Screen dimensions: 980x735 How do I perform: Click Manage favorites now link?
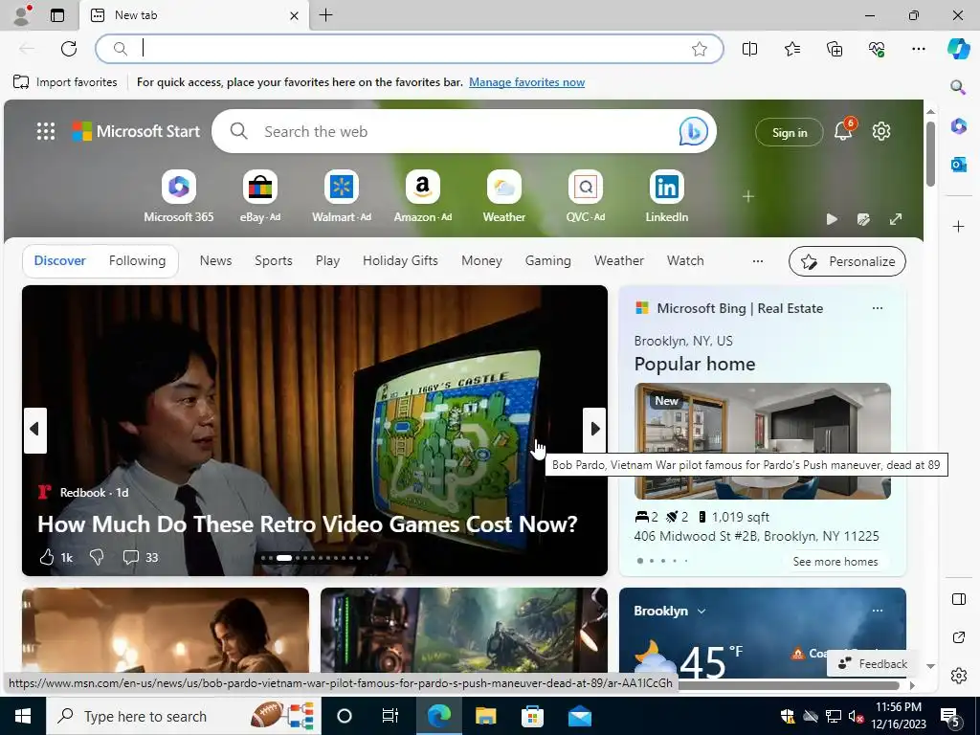click(x=527, y=82)
